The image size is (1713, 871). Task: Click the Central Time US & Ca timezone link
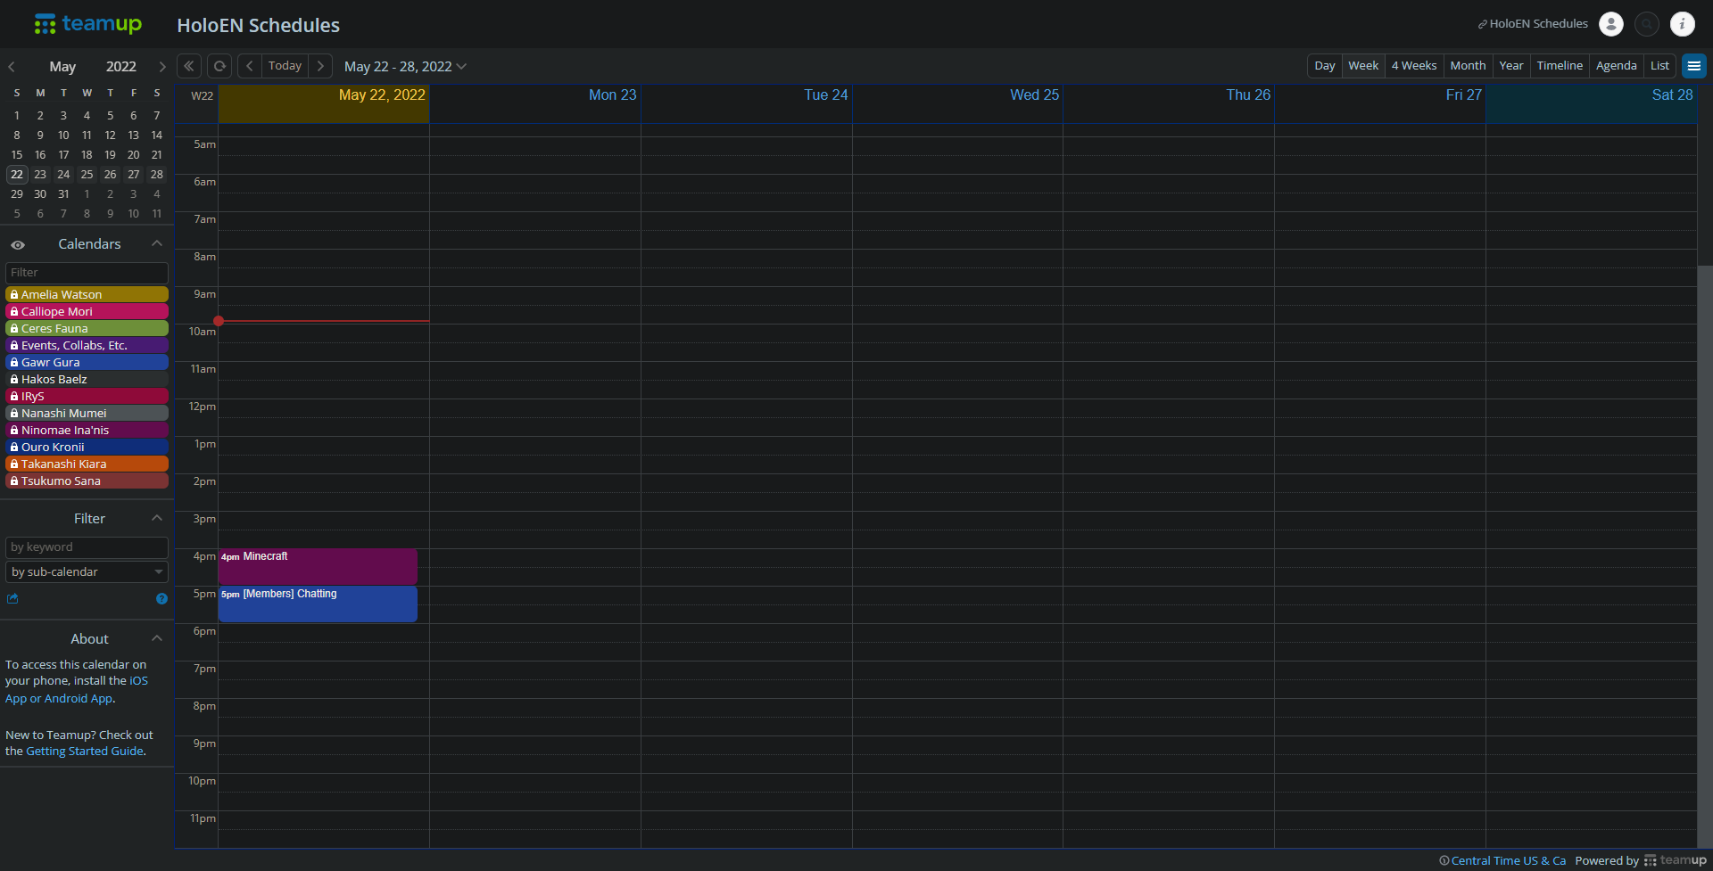point(1502,860)
